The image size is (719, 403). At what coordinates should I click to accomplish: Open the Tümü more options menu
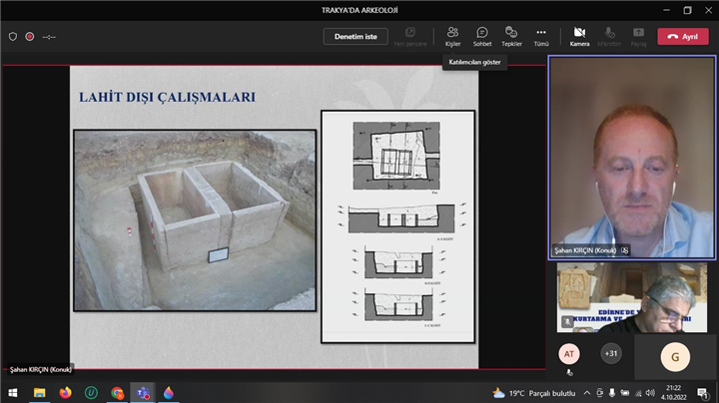[541, 36]
